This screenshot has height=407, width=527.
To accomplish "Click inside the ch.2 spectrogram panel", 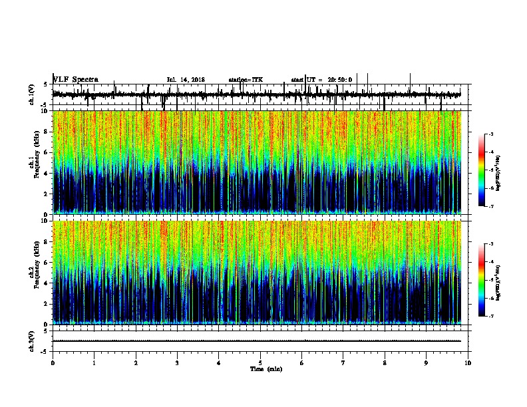I will click(x=257, y=273).
